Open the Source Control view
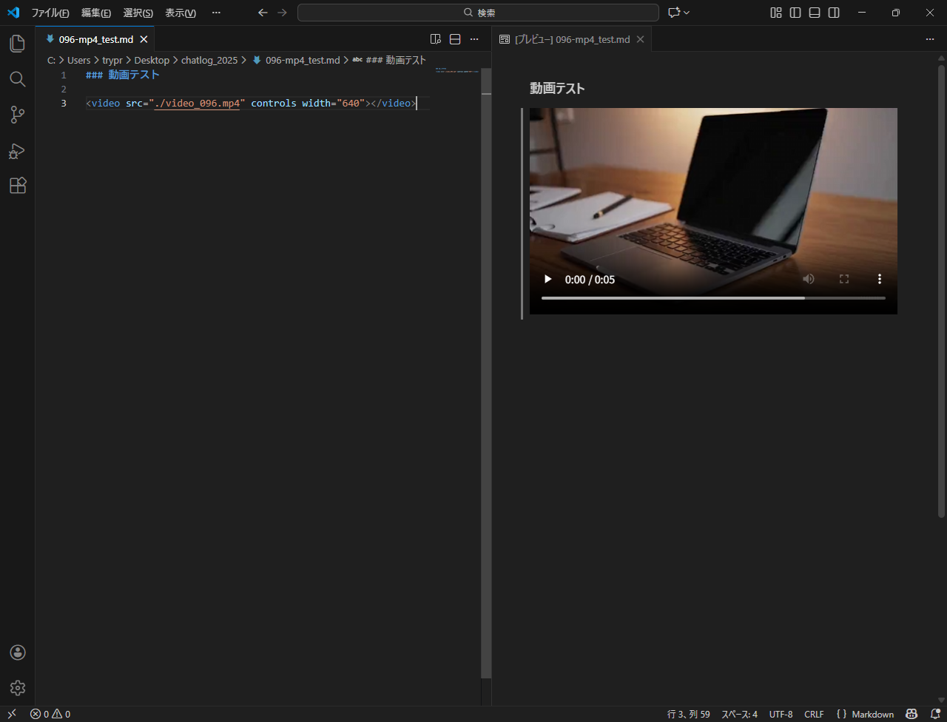Viewport: 947px width, 722px height. coord(17,115)
